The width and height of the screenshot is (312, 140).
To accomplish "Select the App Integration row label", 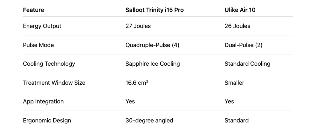I will [x=43, y=102].
